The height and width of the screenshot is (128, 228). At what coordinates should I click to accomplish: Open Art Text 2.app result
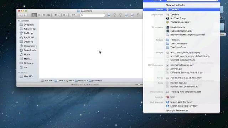tap(178, 18)
